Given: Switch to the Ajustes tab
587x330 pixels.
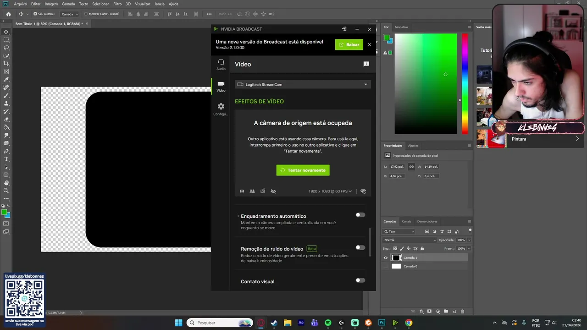Looking at the screenshot, I should coord(413,145).
